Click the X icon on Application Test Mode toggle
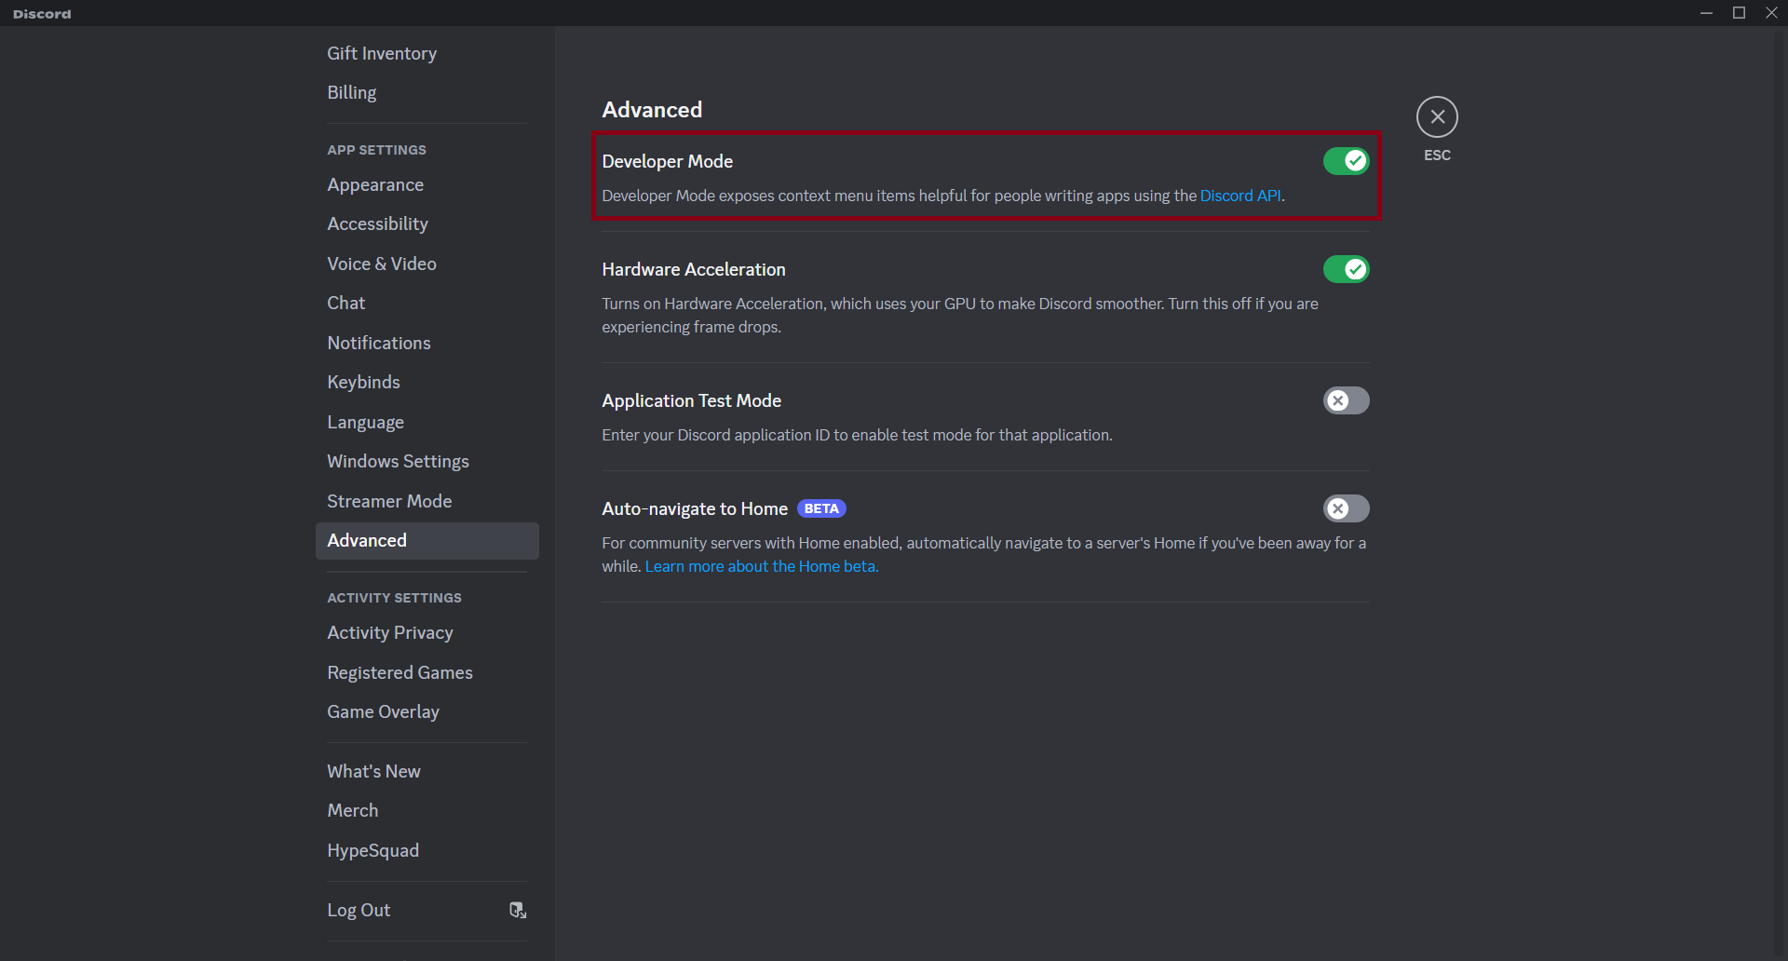Image resolution: width=1788 pixels, height=961 pixels. click(1338, 400)
